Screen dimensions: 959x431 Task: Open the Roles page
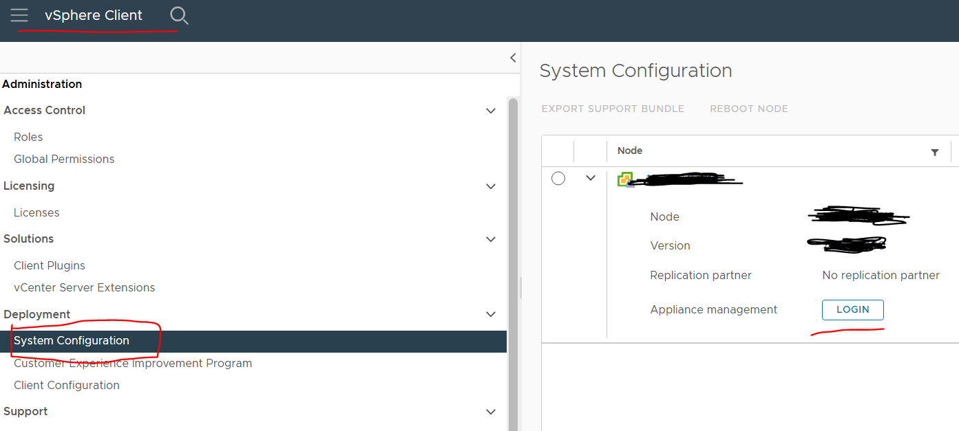click(28, 137)
